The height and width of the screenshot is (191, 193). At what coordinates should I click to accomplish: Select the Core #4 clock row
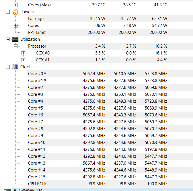point(110,102)
